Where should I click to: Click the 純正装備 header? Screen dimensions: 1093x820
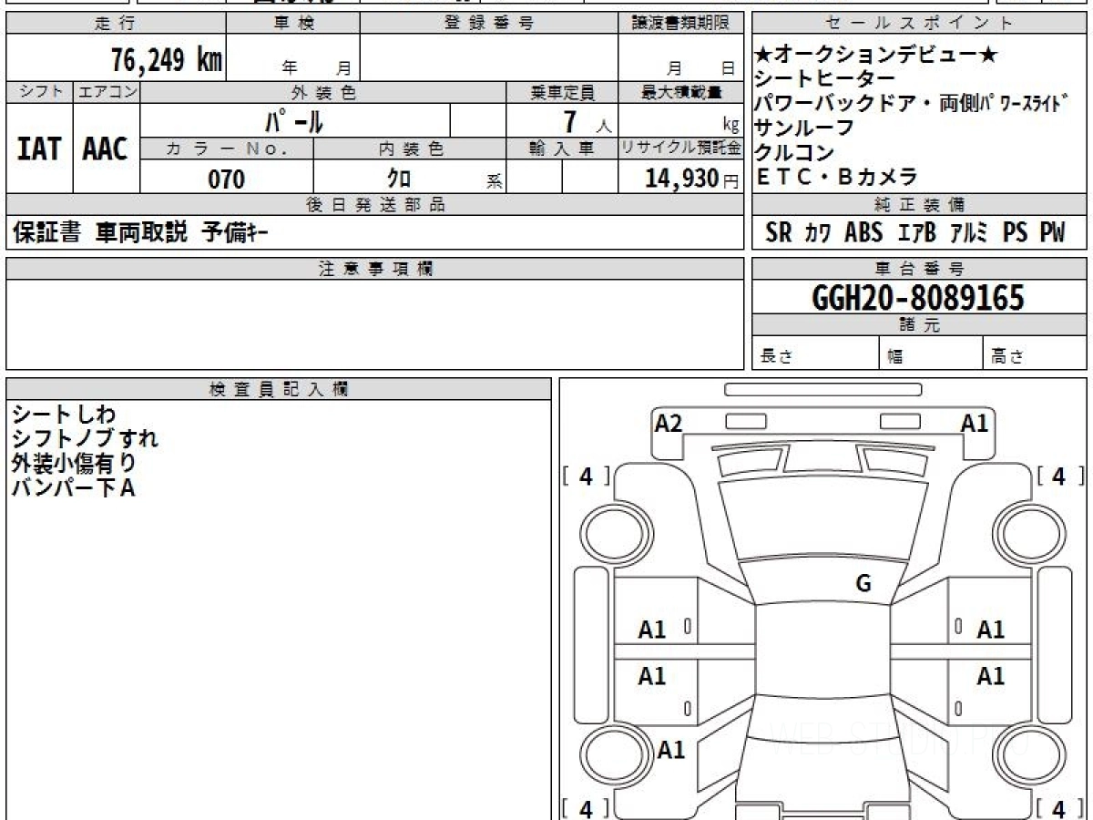[x=920, y=205]
